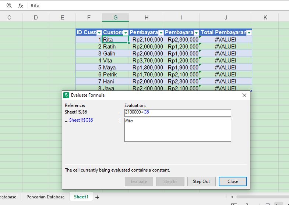The height and width of the screenshot is (205, 289).
Task: Click the Step In button
Action: click(170, 181)
